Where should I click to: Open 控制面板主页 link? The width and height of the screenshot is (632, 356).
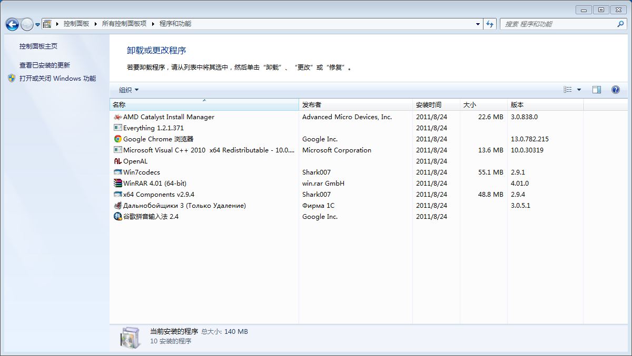[38, 46]
